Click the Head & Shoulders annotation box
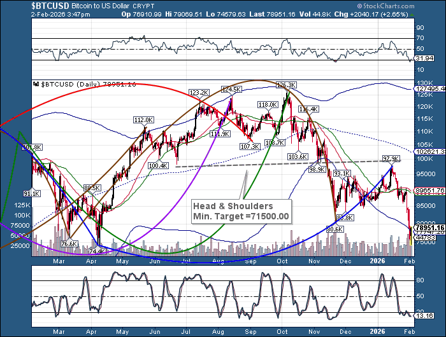The height and width of the screenshot is (337, 446). (241, 211)
